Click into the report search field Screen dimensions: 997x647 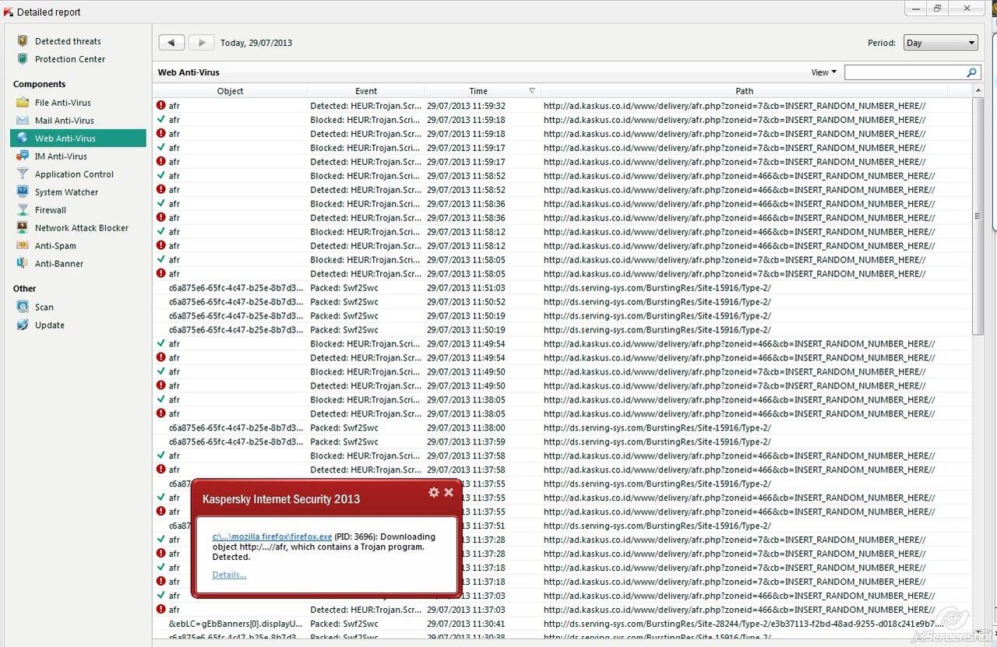point(905,72)
